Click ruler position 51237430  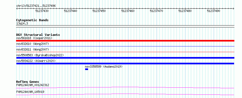click(x=42, y=11)
